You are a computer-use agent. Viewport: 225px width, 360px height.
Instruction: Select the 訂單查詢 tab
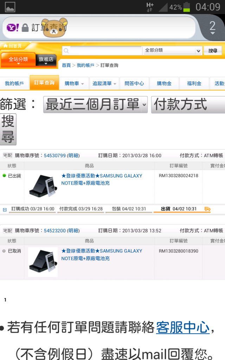click(44, 83)
